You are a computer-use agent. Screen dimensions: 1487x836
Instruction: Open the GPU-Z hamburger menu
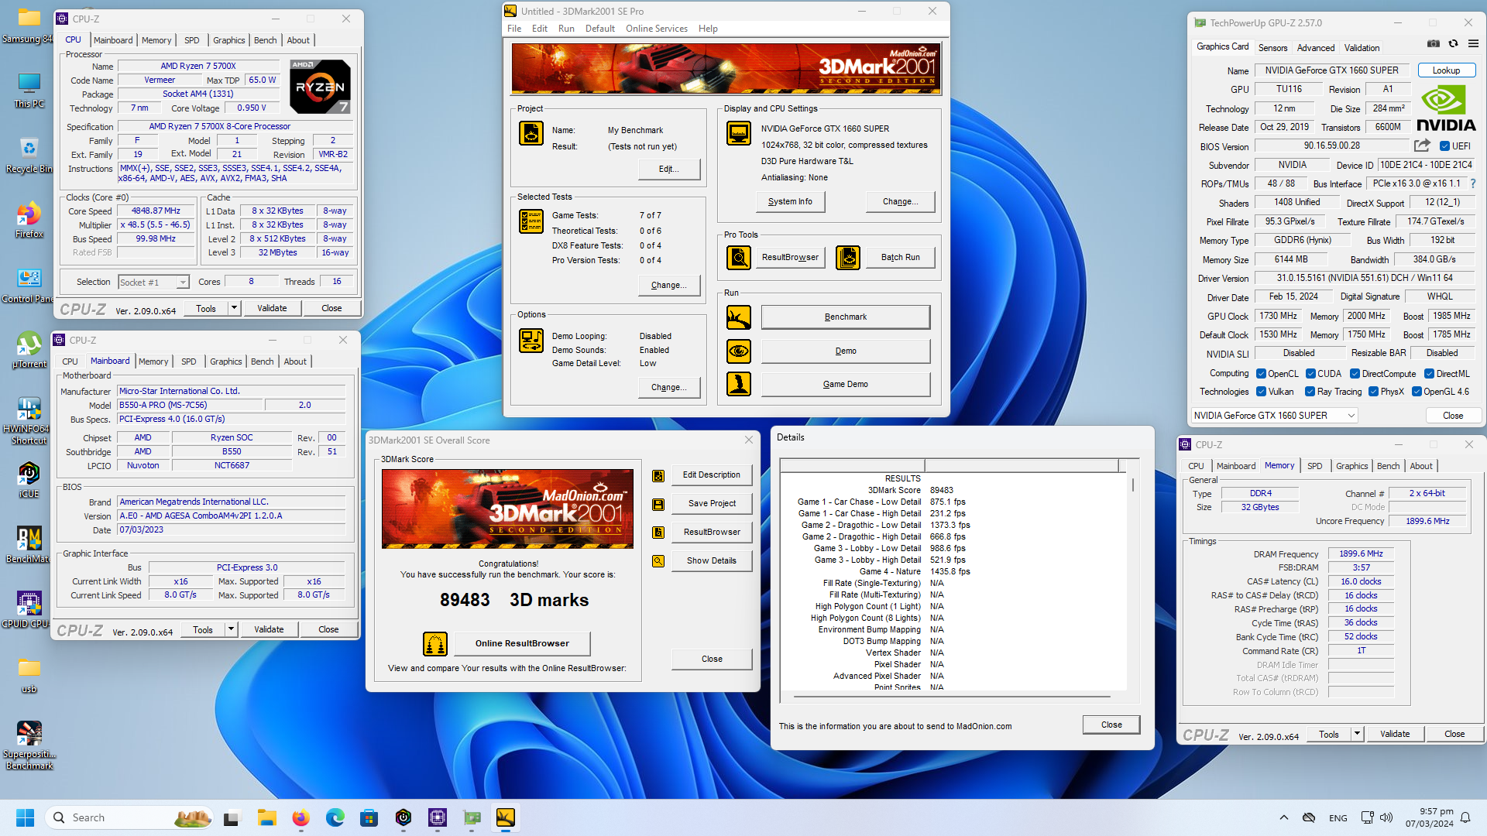1473,43
